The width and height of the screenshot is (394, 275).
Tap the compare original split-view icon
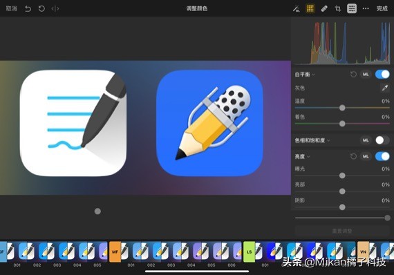(55, 9)
